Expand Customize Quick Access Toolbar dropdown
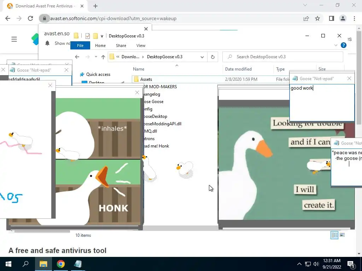The width and height of the screenshot is (362, 271). (x=102, y=36)
